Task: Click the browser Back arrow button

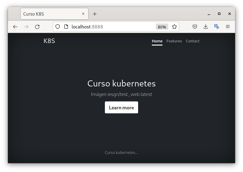Action: click(15, 27)
